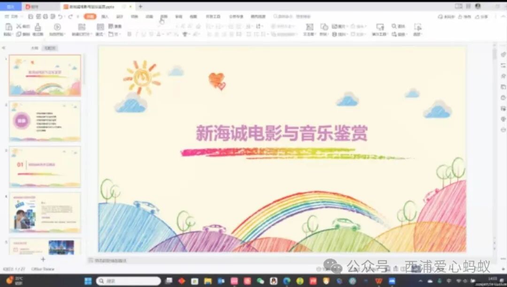This screenshot has height=287, width=507.
Task: Click the slide Layout icon
Action: tap(100, 27)
